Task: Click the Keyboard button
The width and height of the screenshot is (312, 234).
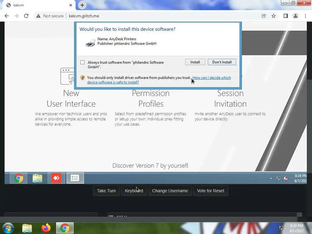Action: (134, 191)
